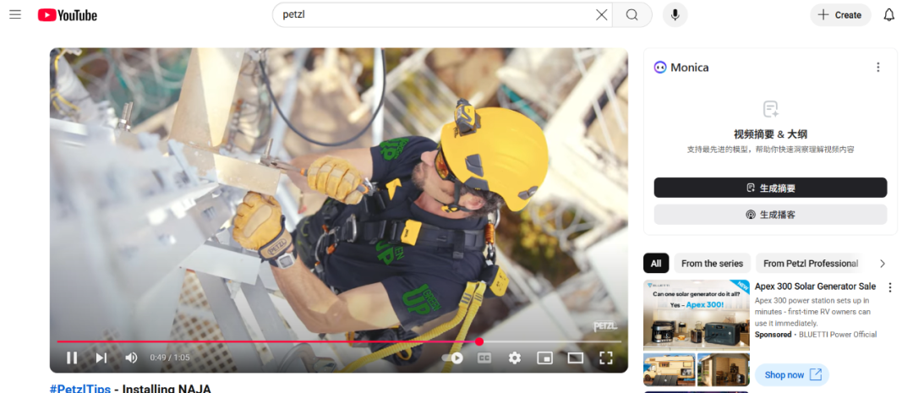913x393 pixels.
Task: Click the Create button
Action: click(839, 14)
